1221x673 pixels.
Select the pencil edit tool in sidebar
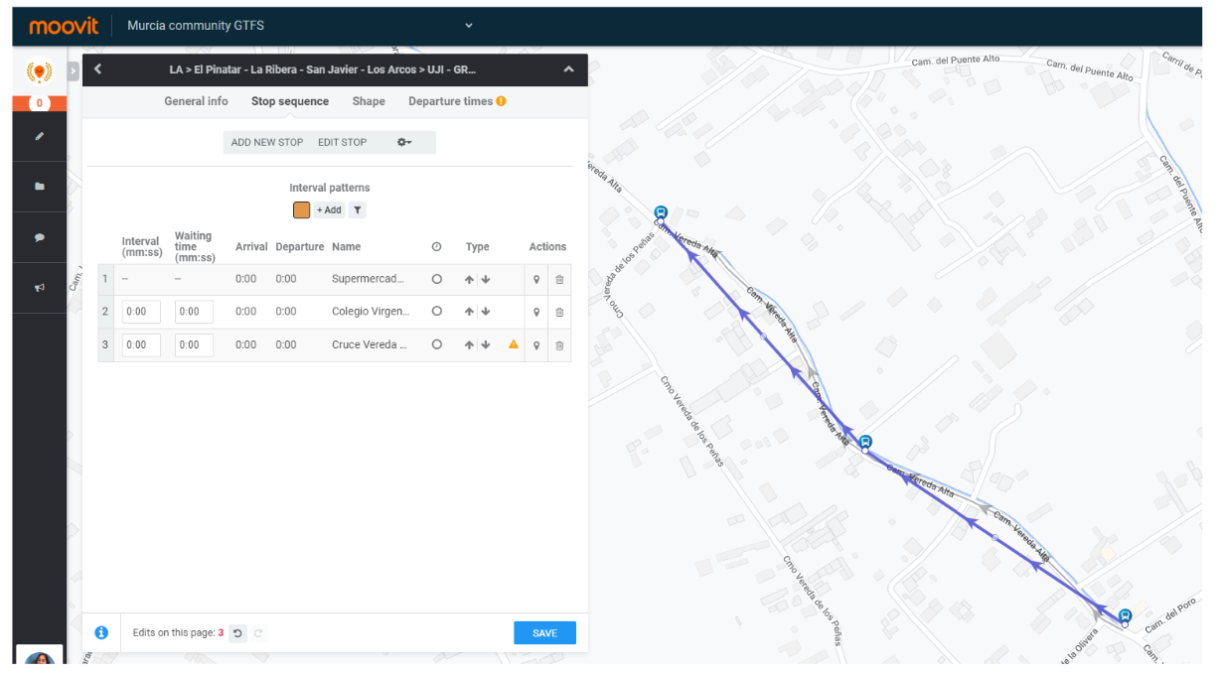(x=40, y=136)
